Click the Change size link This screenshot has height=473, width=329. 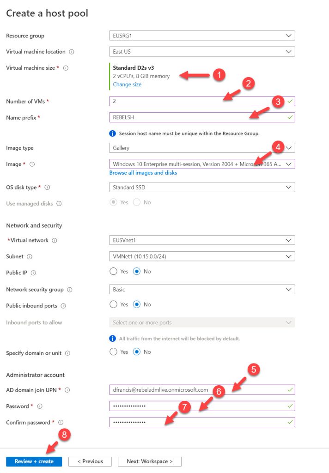point(127,85)
